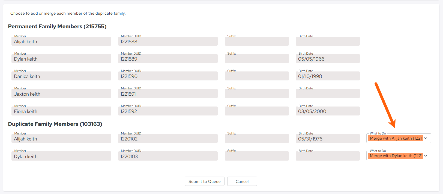443x194 pixels.
Task: Click the Cancel button
Action: pos(242,181)
